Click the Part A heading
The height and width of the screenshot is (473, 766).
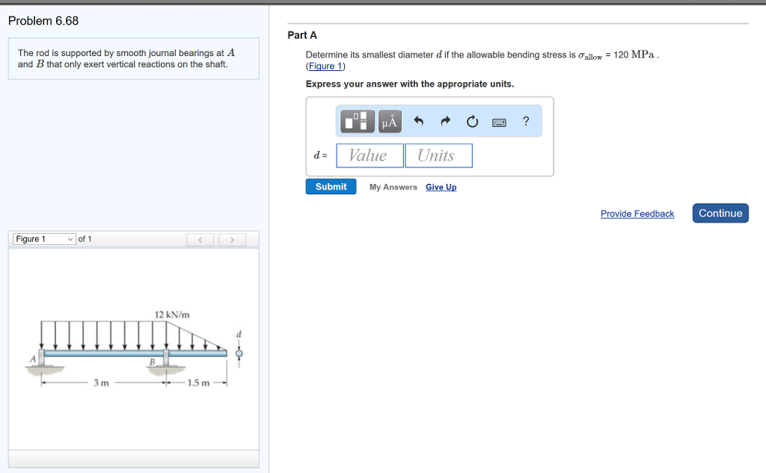[302, 35]
